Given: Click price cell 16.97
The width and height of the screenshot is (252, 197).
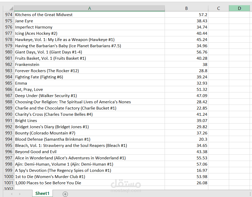Looking at the screenshot, I should click(x=186, y=170).
